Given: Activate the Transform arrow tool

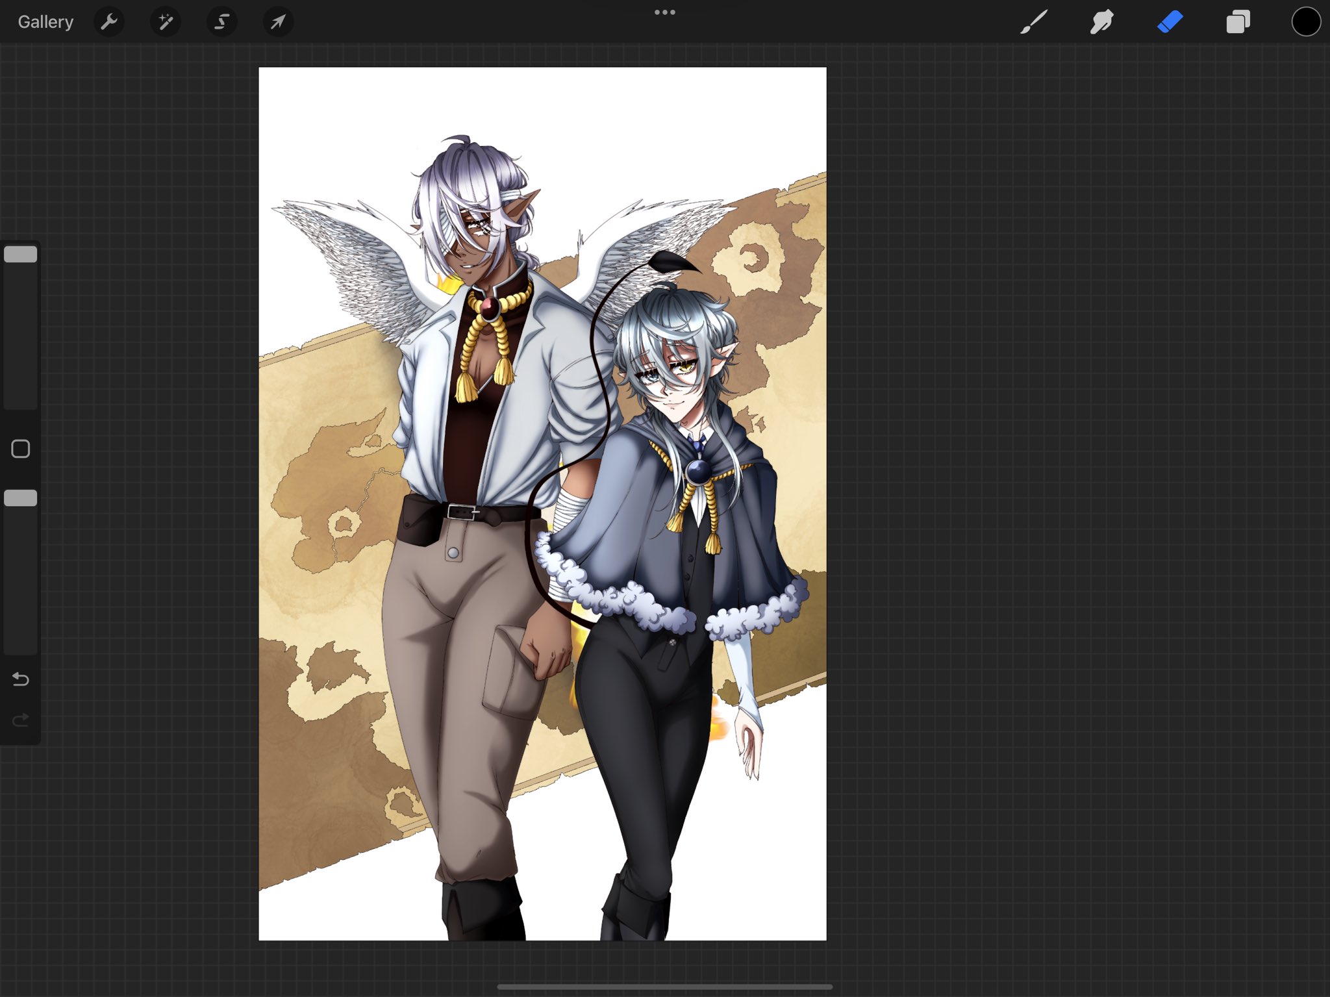Looking at the screenshot, I should pyautogui.click(x=278, y=22).
